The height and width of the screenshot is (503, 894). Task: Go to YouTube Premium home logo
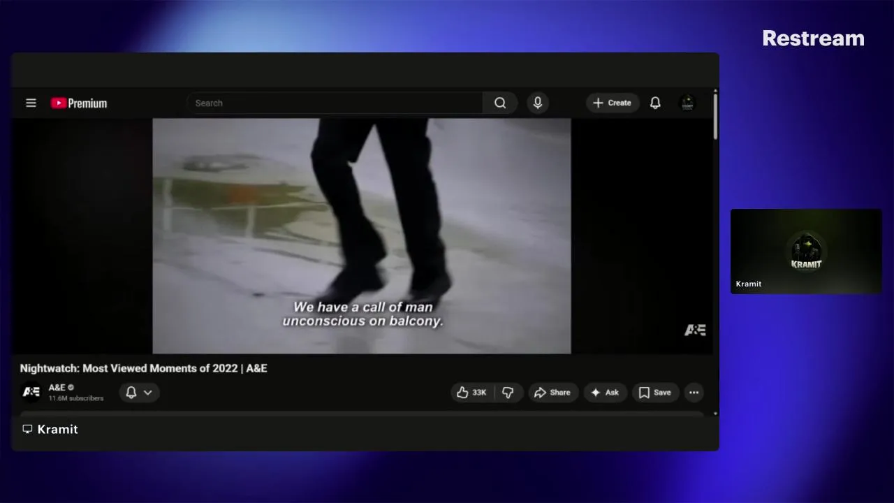pyautogui.click(x=79, y=103)
